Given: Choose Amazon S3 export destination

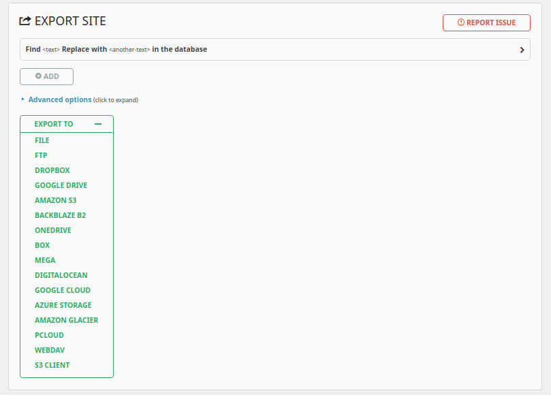Looking at the screenshot, I should pos(56,200).
